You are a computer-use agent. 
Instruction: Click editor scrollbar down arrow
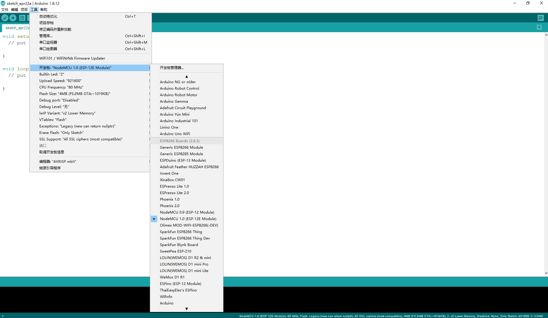point(546,273)
